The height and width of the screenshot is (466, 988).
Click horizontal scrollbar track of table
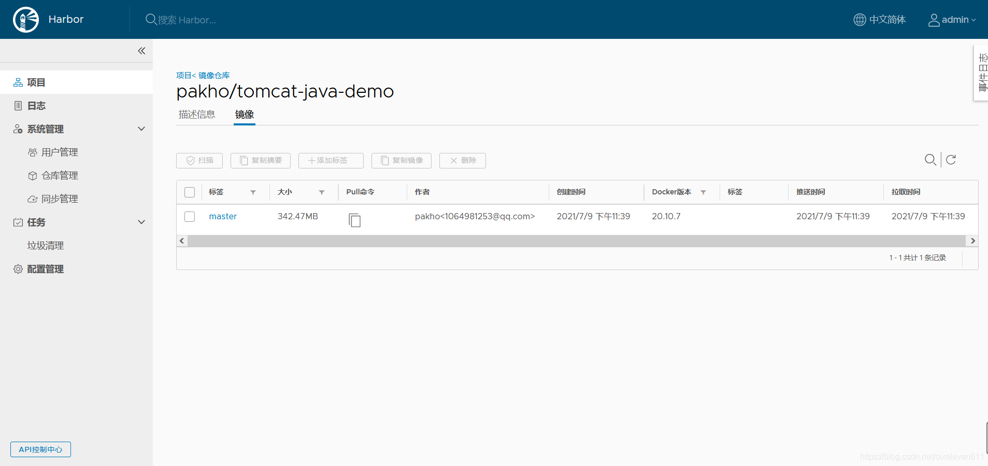click(x=576, y=241)
